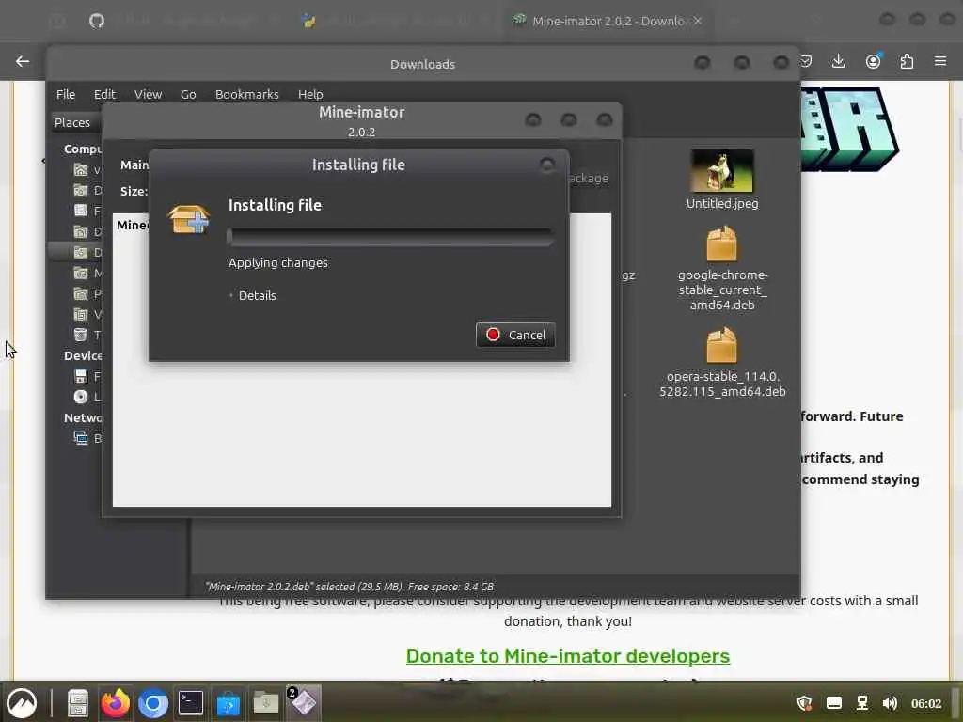The width and height of the screenshot is (963, 722).
Task: Open the Chromium browser from the taskbar
Action: 153,703
